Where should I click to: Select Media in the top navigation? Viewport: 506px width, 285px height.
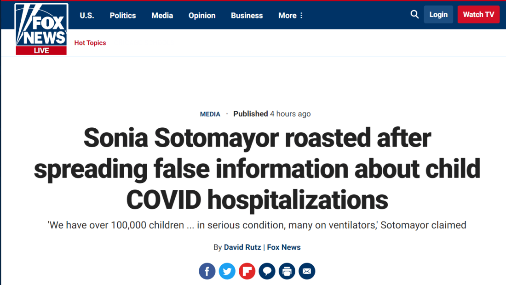[x=162, y=16]
